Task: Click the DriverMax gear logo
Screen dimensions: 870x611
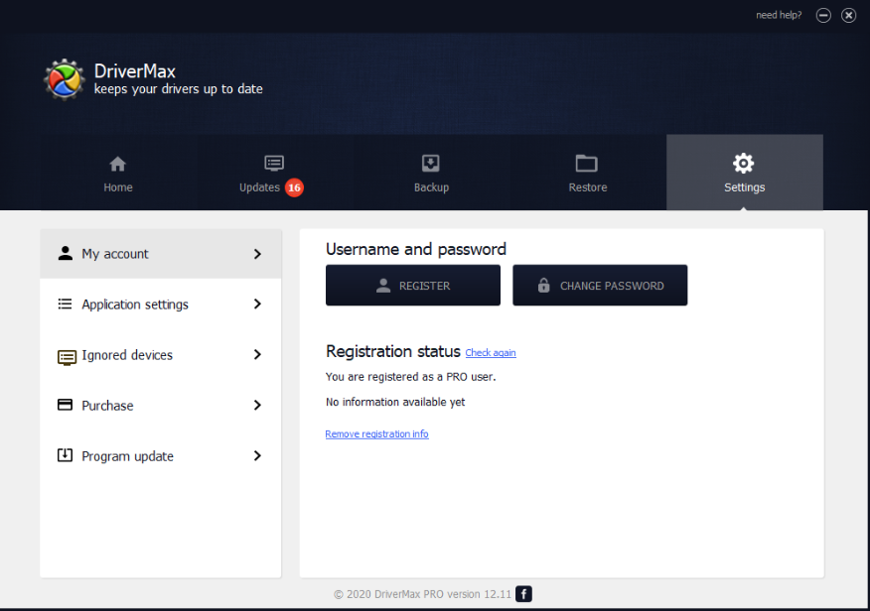Action: (x=65, y=79)
